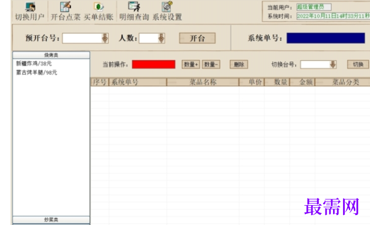Click the red 当前操作 field
Screen dimensions: 370x225
click(154, 64)
